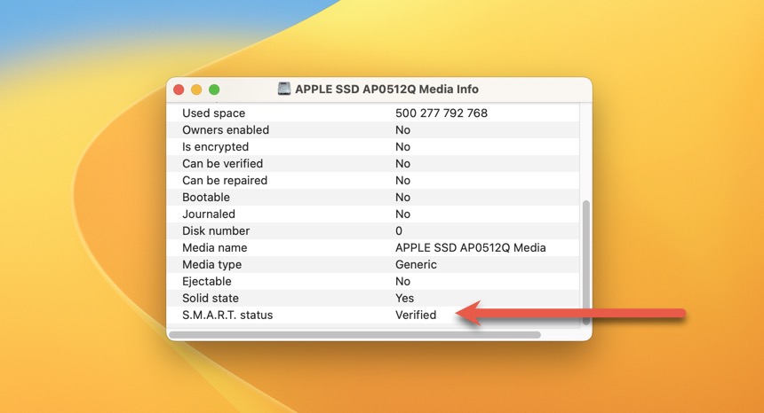
Task: Click the Used space value 500 277 792 768
Action: (442, 113)
